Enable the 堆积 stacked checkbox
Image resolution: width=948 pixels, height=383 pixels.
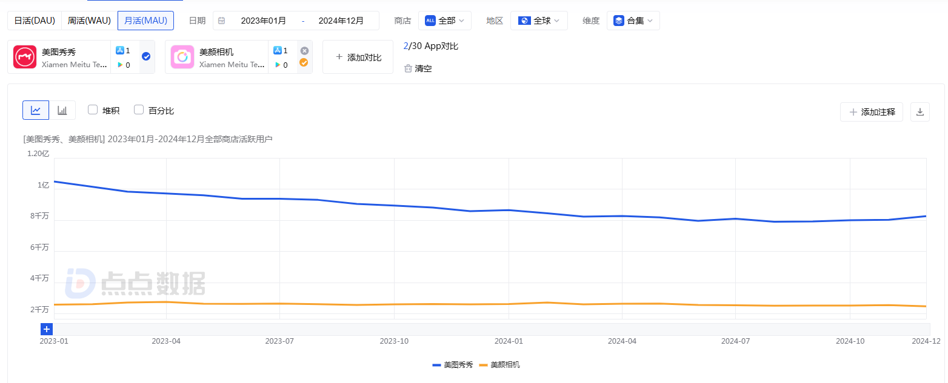(x=93, y=110)
